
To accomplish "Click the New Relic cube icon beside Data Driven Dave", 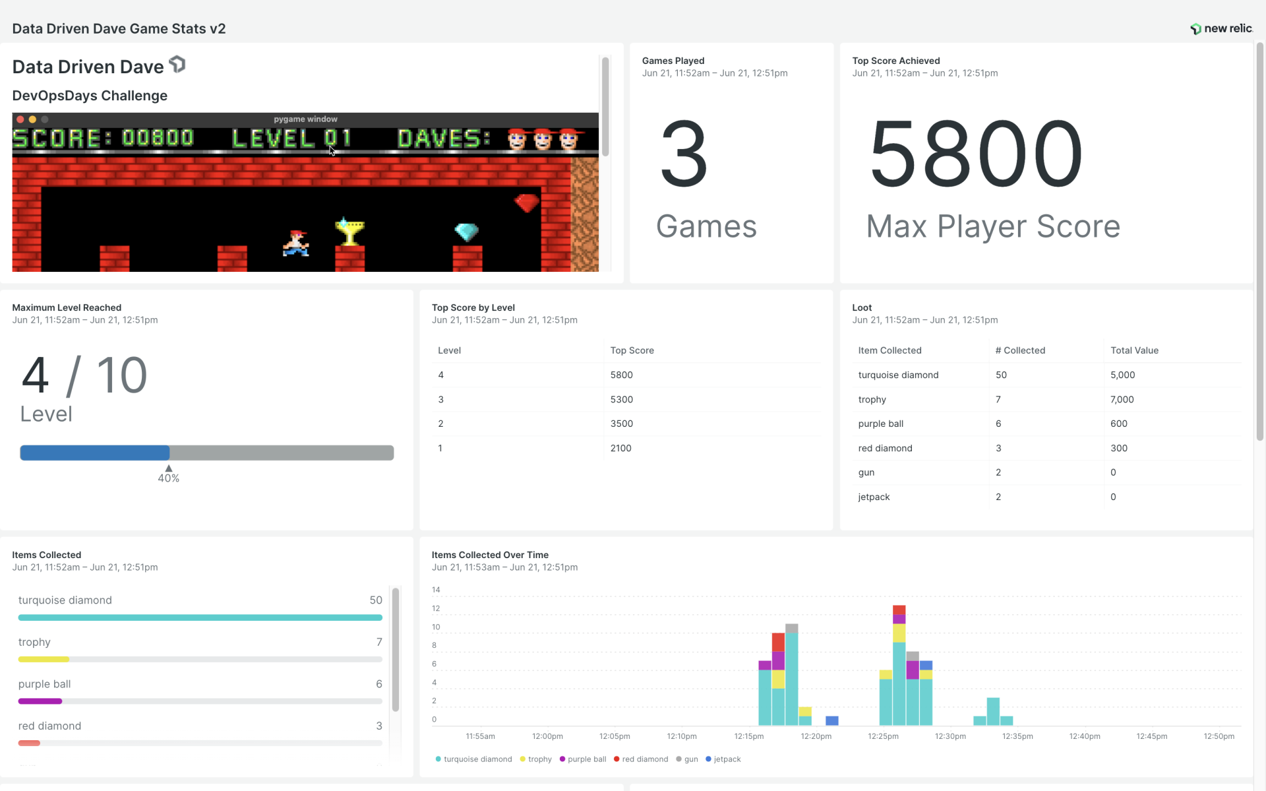I will (177, 64).
